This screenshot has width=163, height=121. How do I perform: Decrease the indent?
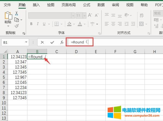coord(127,24)
